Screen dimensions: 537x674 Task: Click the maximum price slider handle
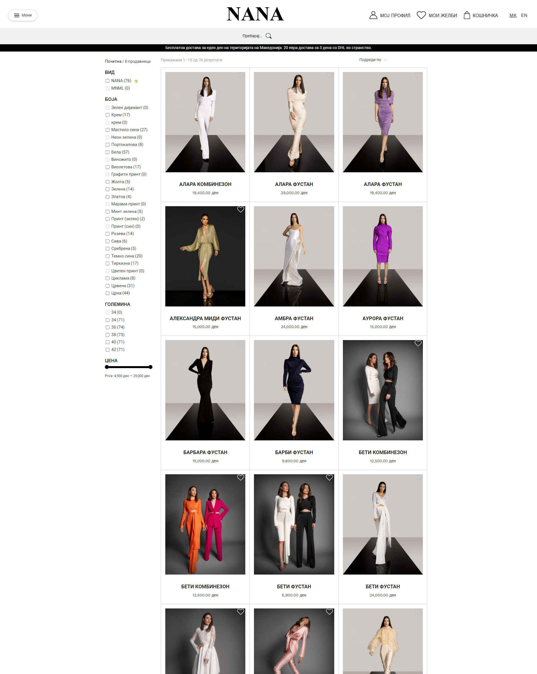click(150, 367)
